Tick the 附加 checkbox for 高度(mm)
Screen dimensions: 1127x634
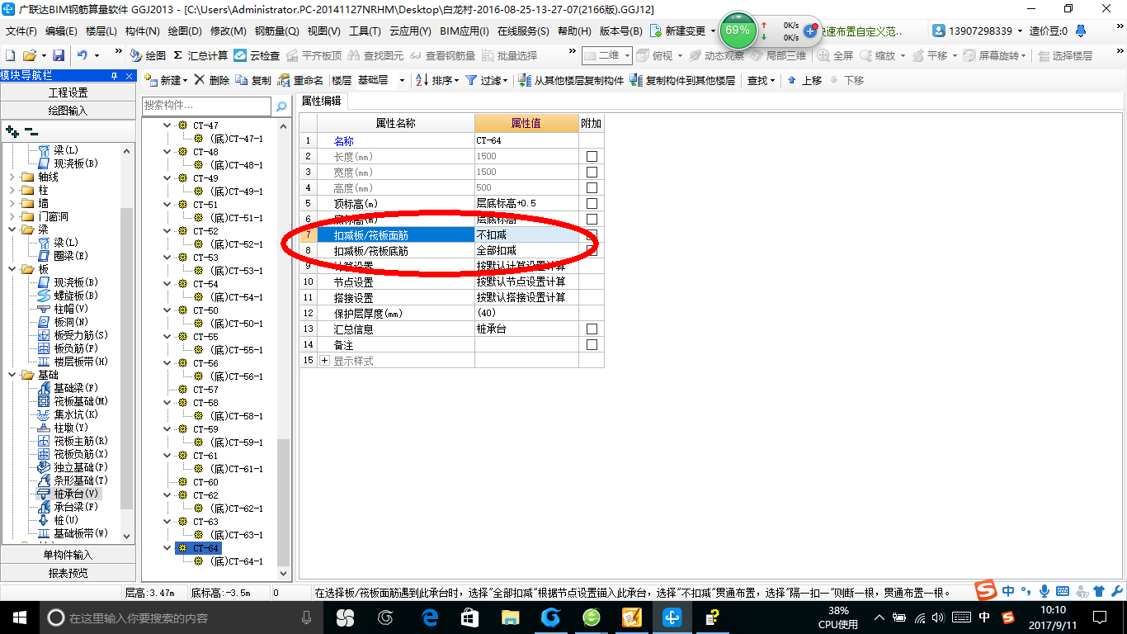click(x=592, y=187)
